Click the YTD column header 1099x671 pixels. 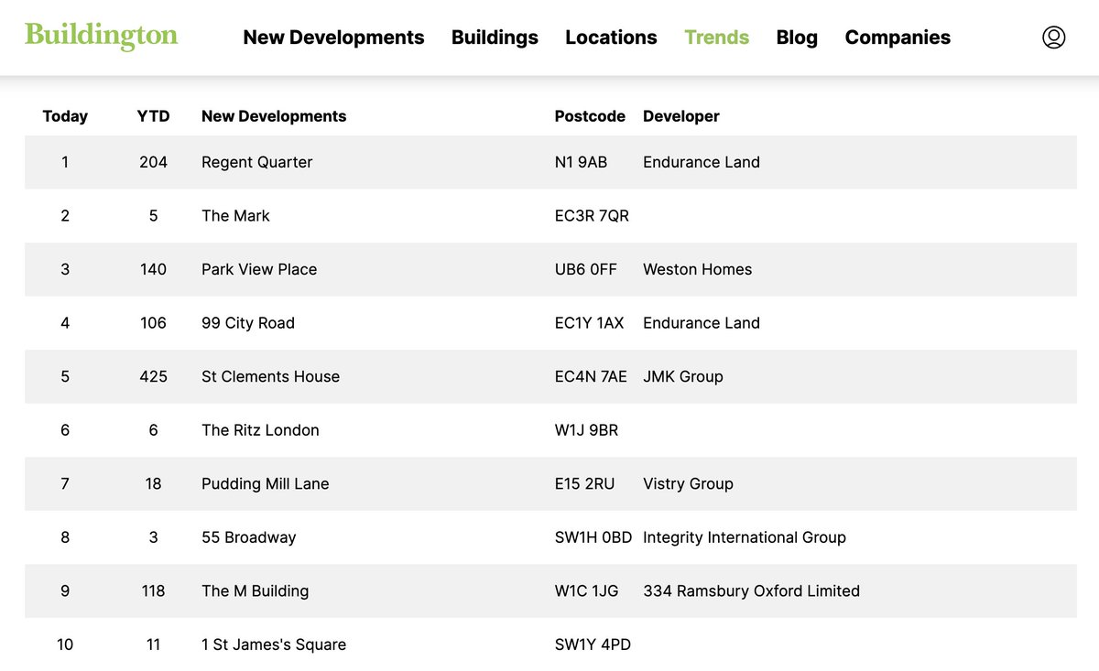pyautogui.click(x=153, y=116)
